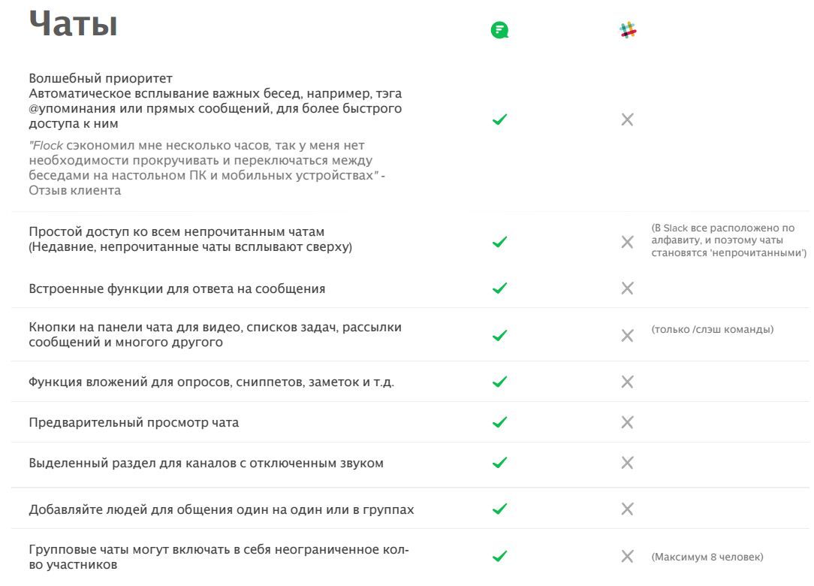Click green checkmark for Выделенный раздел row

pos(499,463)
